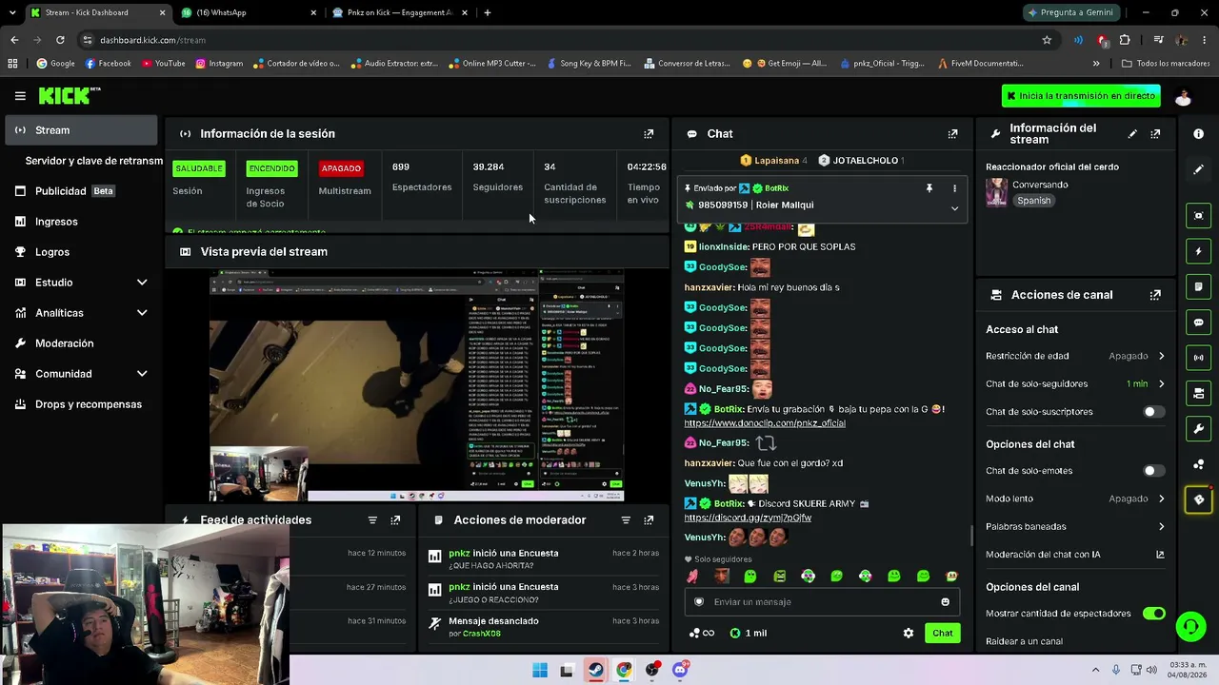Pop out the Información de la sesión panel
Viewport: 1219px width, 685px height.
click(649, 134)
